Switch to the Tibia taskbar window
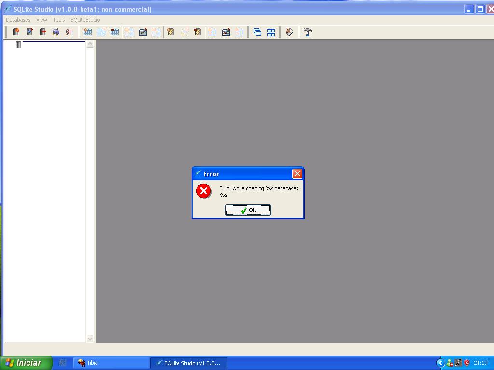 [111, 363]
